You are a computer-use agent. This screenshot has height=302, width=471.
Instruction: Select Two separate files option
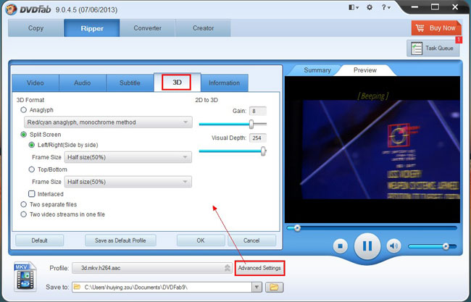coord(23,204)
